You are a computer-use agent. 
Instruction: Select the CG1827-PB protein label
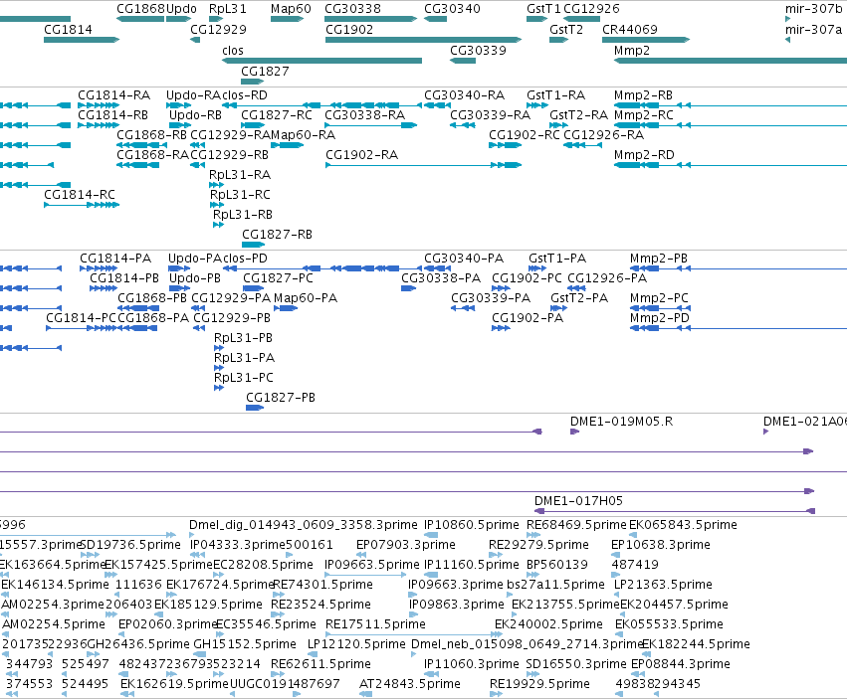[x=281, y=398]
